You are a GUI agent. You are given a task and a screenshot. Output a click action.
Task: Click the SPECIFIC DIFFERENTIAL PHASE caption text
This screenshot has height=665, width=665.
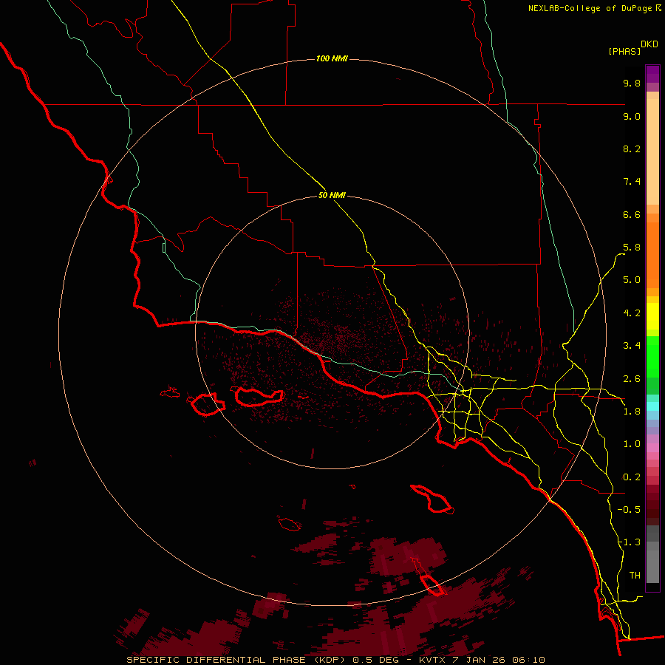click(216, 660)
